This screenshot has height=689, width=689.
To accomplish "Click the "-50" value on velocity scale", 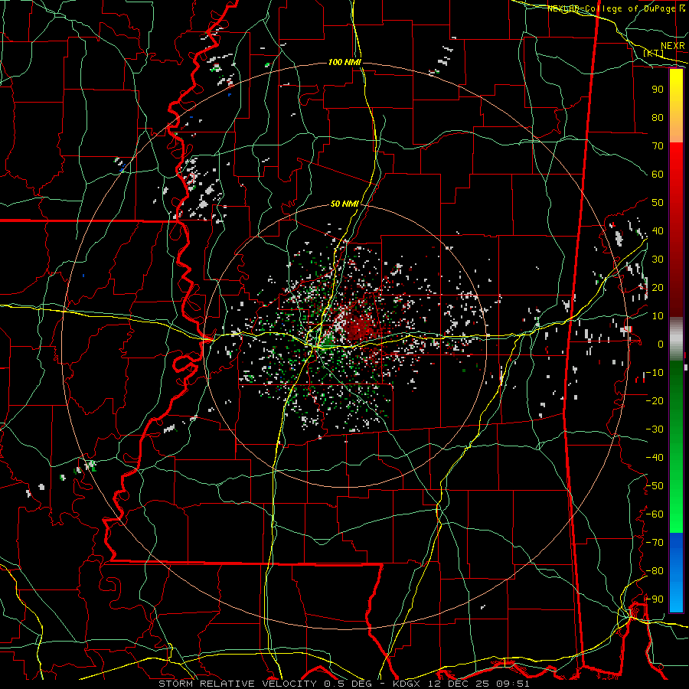I will [x=655, y=486].
